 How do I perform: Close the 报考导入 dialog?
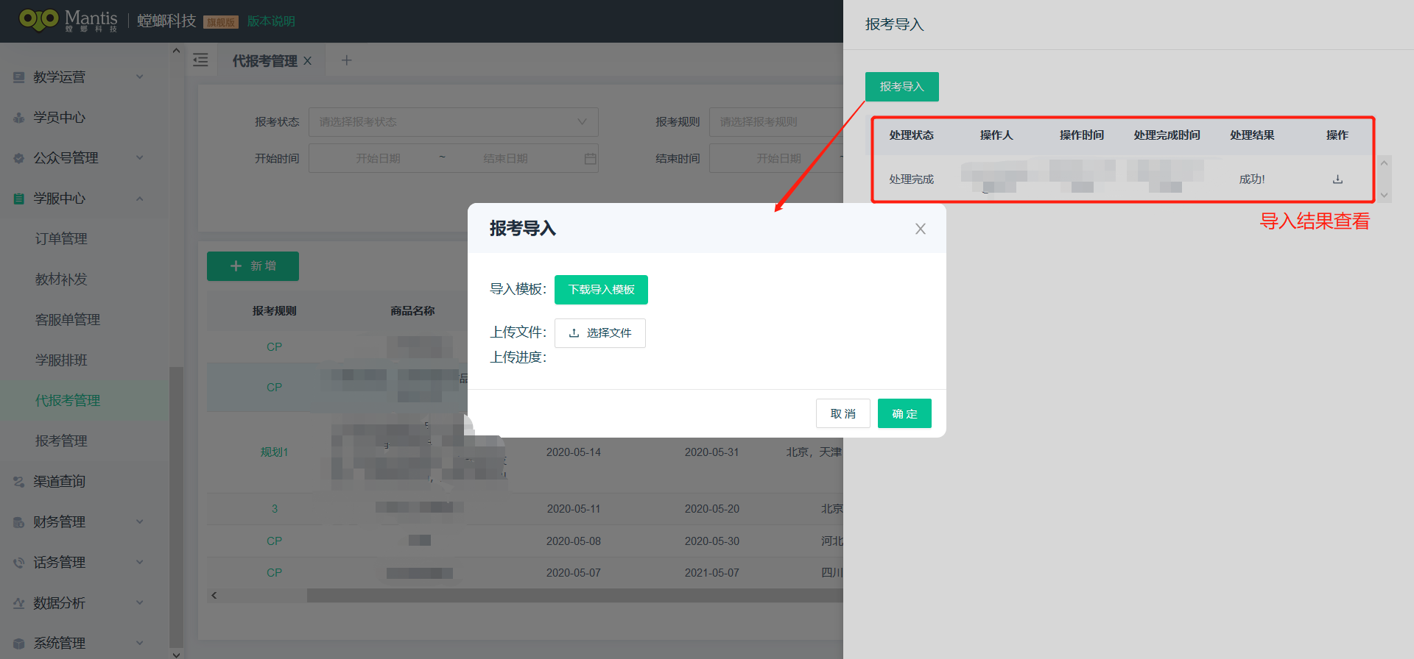coord(921,229)
